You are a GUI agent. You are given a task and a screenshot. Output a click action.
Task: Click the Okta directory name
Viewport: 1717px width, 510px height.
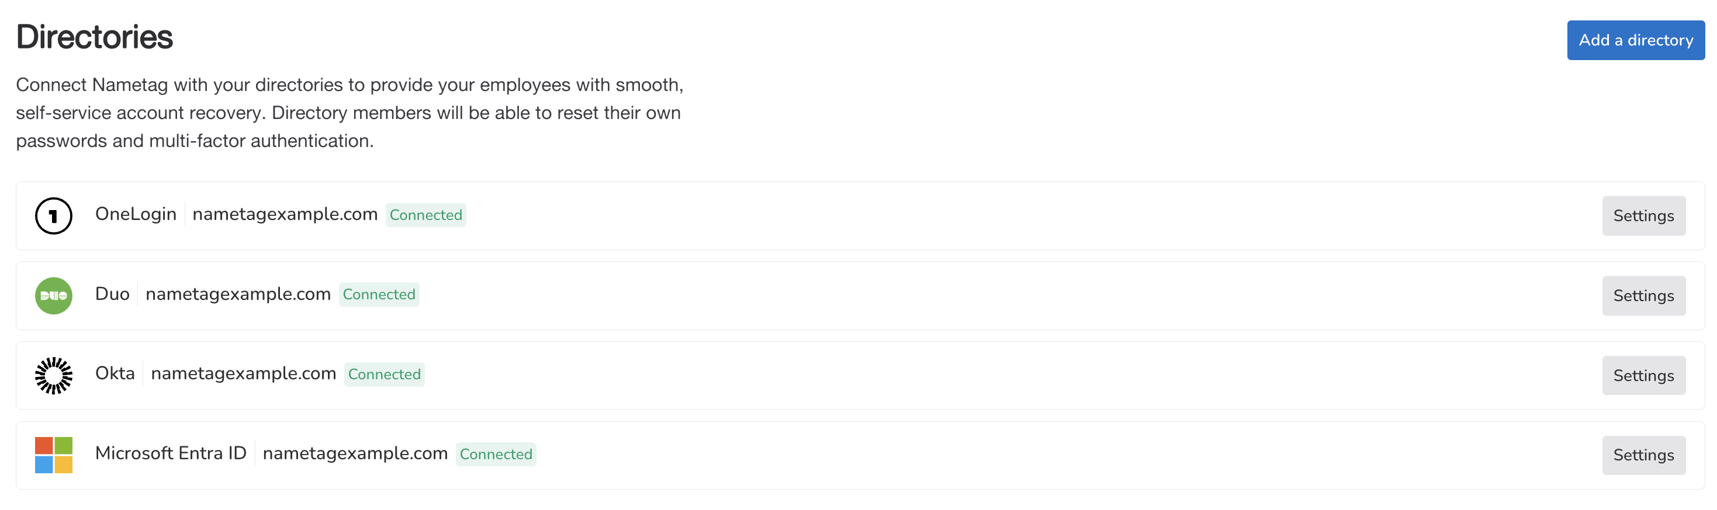pyautogui.click(x=115, y=373)
